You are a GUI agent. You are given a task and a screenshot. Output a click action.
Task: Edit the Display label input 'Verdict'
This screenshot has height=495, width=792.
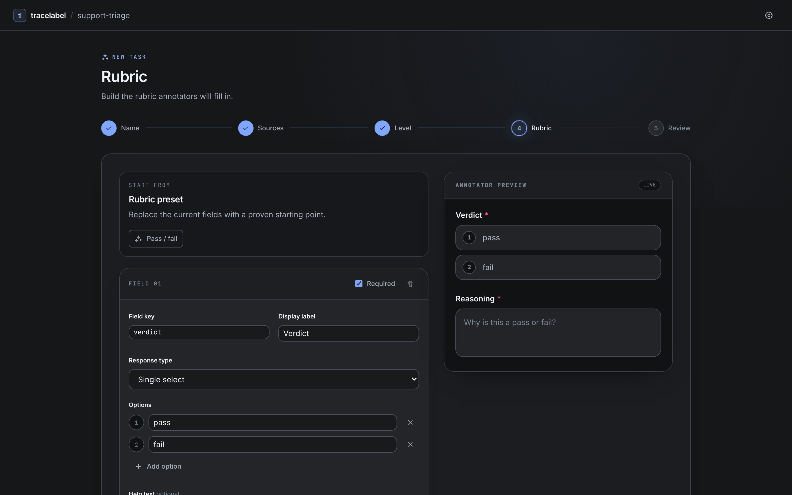[x=348, y=333]
